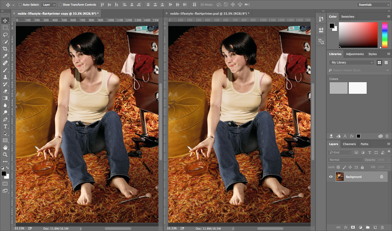
Task: Switch to the Channels tab
Action: (x=349, y=144)
